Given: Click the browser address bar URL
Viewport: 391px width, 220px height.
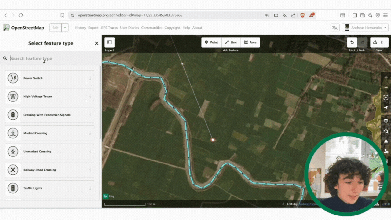Looking at the screenshot, I should 130,15.
